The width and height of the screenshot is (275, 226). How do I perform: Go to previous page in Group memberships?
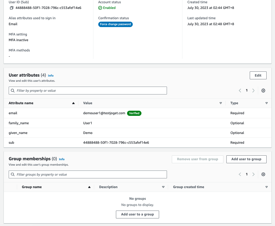pyautogui.click(x=240, y=175)
